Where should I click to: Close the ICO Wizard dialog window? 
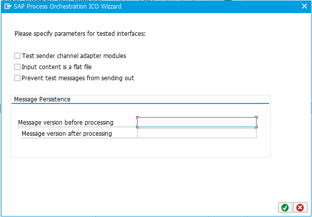304,7
